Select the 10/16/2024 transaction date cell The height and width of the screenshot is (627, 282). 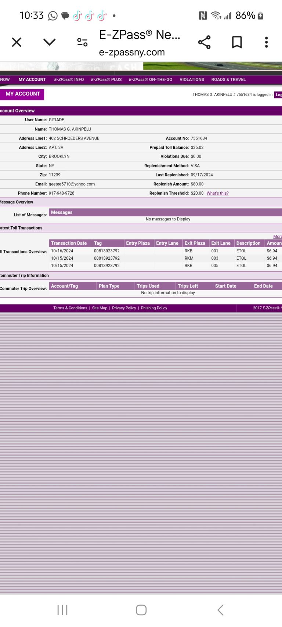[x=62, y=251]
